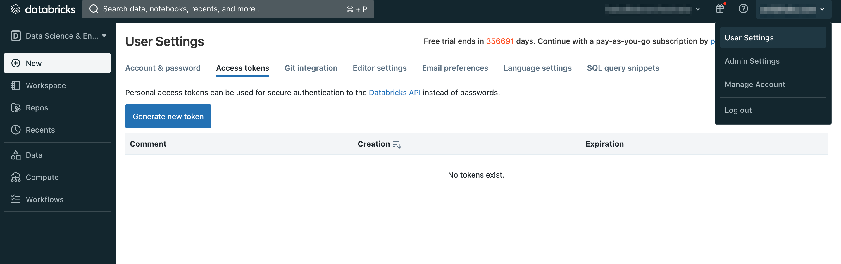Open the Editor settings tab
841x264 pixels.
tap(379, 68)
